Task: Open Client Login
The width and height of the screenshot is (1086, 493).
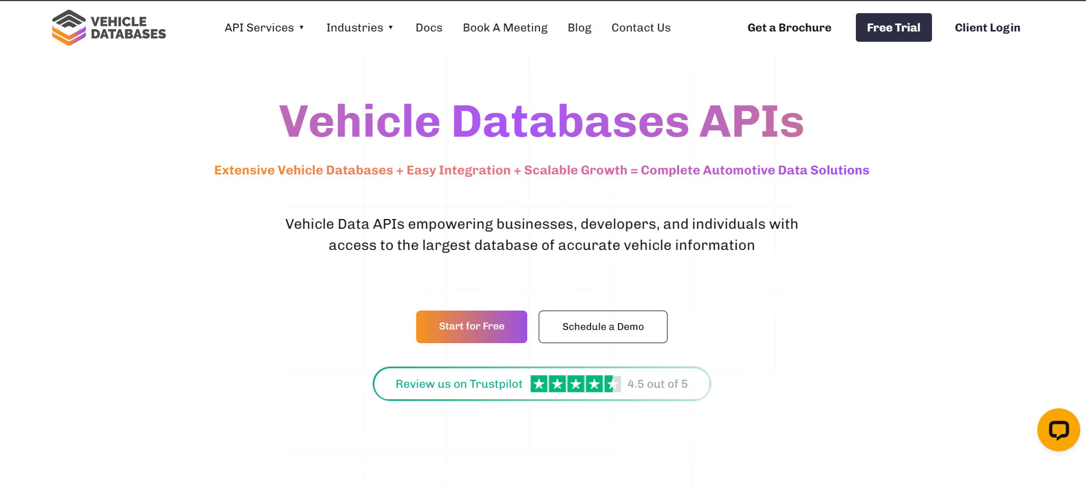Action: [x=988, y=27]
